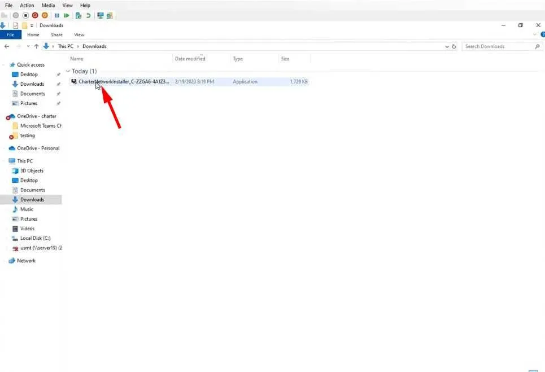Viewport: 545px width, 372px height.
Task: Open Music folder
Action: click(27, 209)
